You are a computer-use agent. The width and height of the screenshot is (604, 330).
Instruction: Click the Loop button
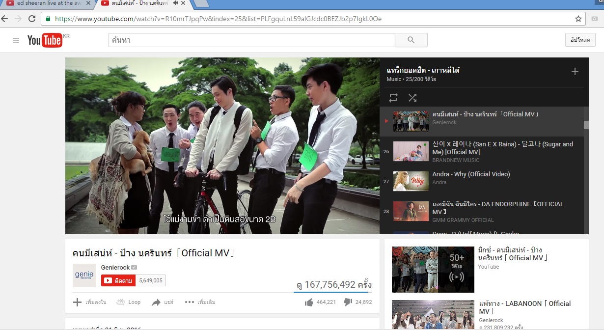pos(129,302)
